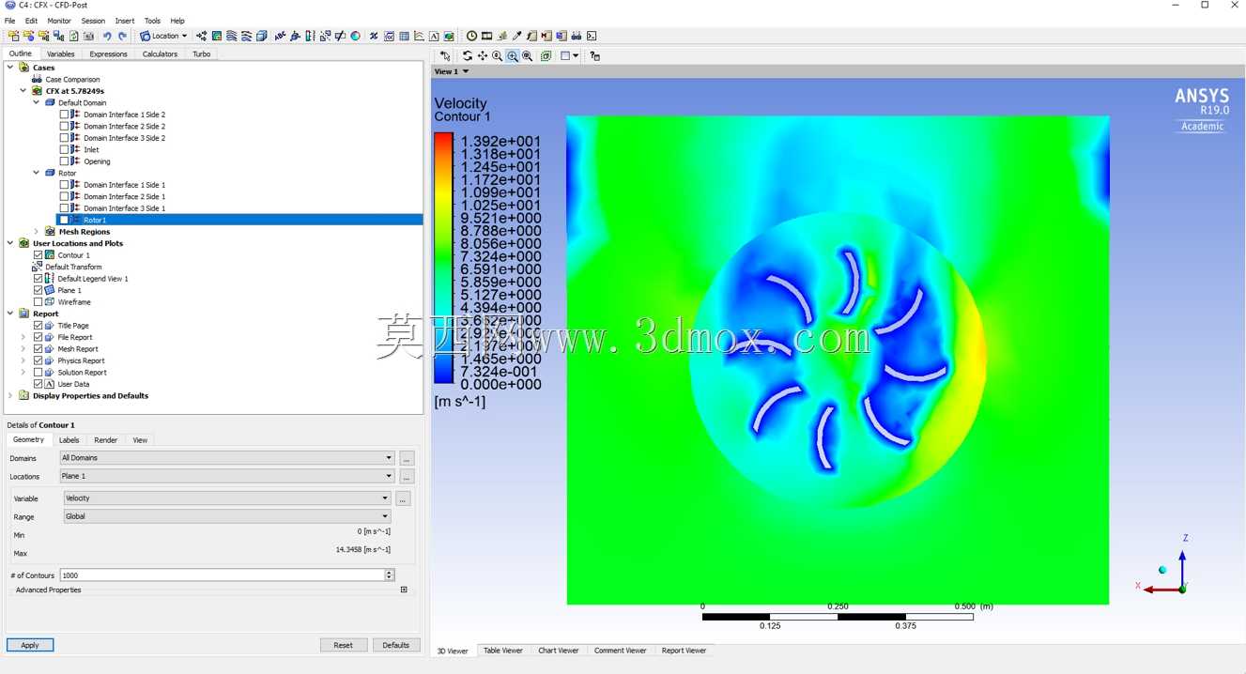Open the View 1 dropdown menu
1246x674 pixels.
click(x=452, y=71)
